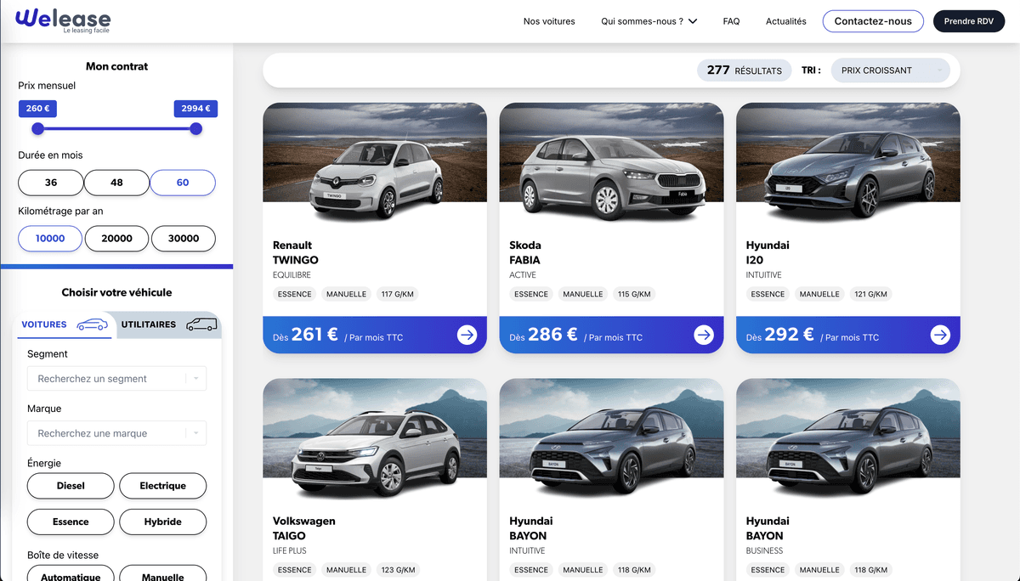Viewport: 1020px width, 581px height.
Task: Filter by Diesel energy
Action: [71, 486]
